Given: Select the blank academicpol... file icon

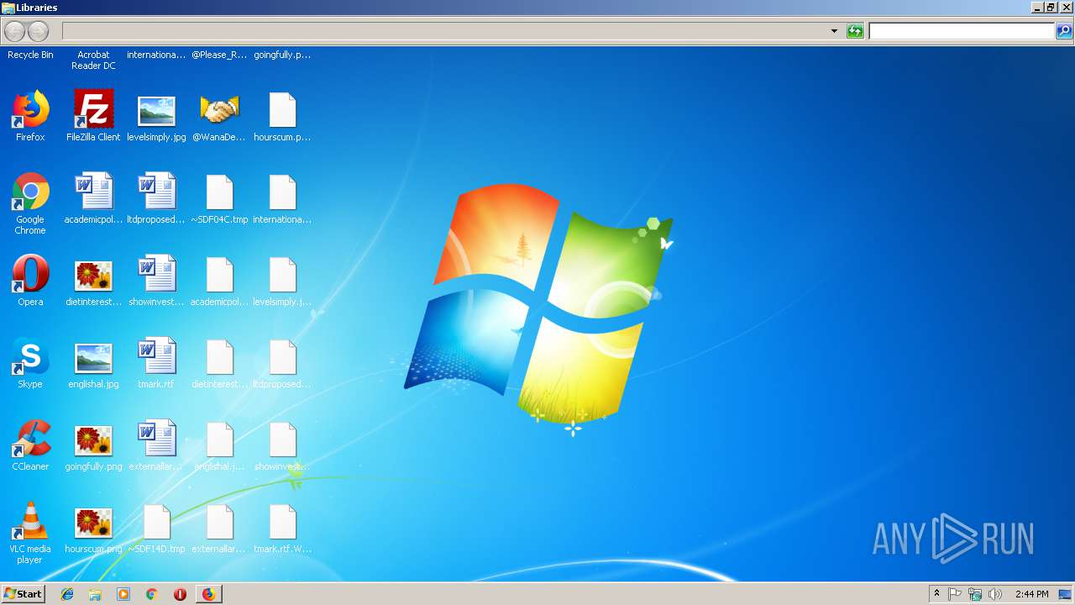Looking at the screenshot, I should click(219, 275).
